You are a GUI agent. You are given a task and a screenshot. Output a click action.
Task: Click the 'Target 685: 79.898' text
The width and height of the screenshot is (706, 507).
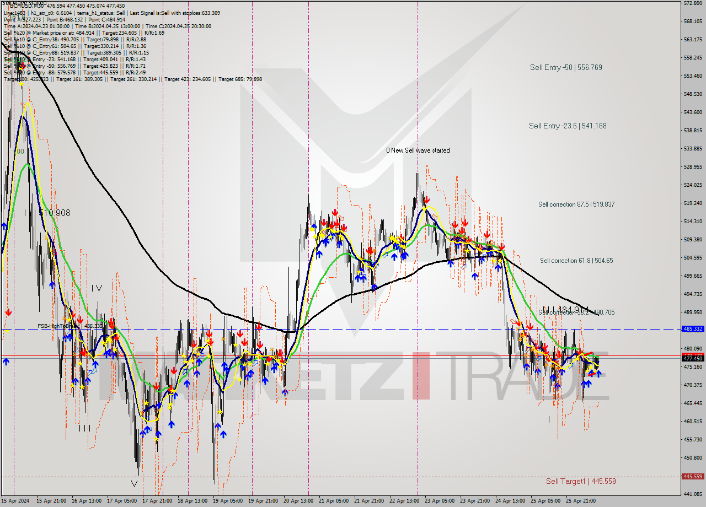pyautogui.click(x=240, y=79)
